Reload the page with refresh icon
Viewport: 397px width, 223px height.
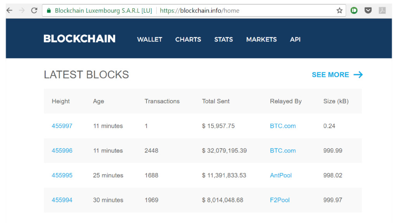34,10
